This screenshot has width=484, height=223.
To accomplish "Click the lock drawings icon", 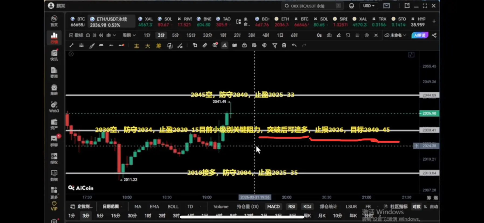I will click(x=244, y=45).
